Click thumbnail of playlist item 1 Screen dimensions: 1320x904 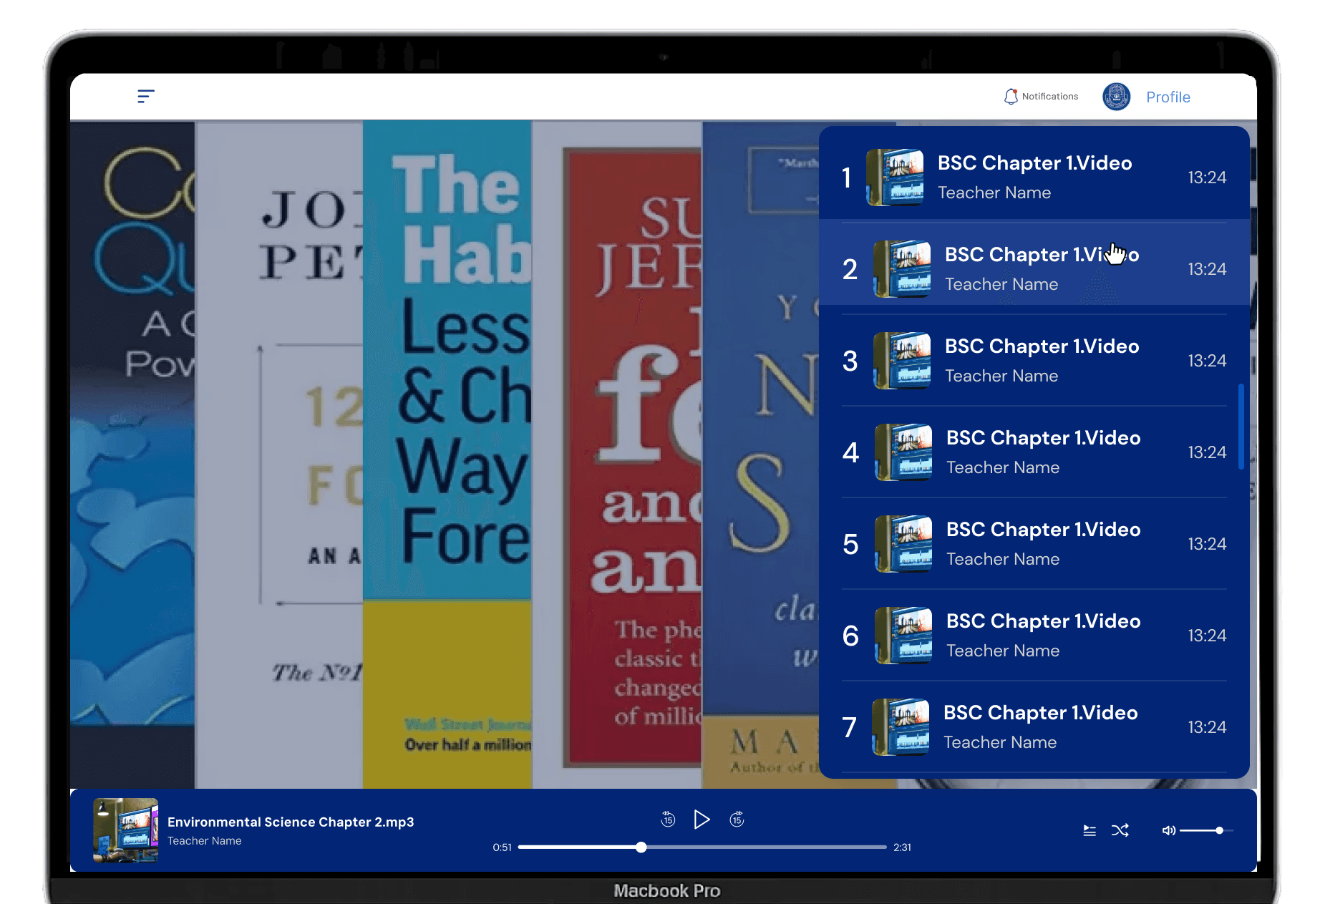[x=896, y=178]
